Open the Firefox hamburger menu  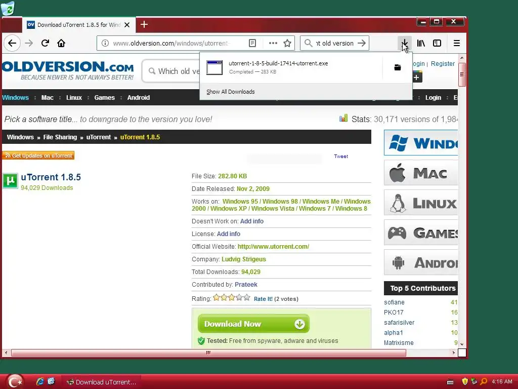457,43
